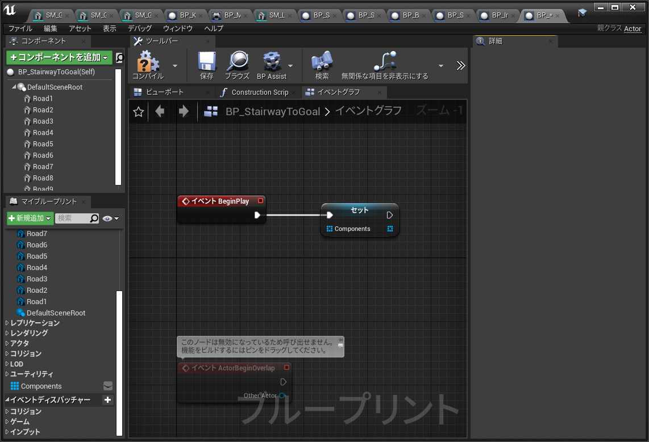Open the ブラウズ magnifier icon
Viewport: 649px width, 442px height.
pos(238,61)
